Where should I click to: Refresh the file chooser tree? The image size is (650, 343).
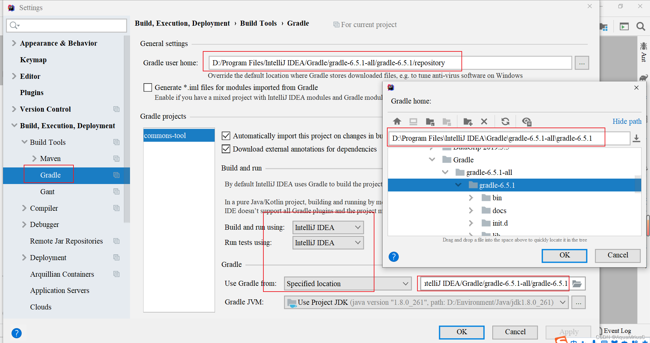[x=505, y=121]
